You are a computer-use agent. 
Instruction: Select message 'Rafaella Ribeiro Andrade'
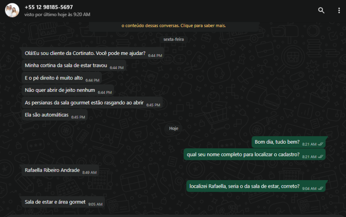click(x=60, y=170)
